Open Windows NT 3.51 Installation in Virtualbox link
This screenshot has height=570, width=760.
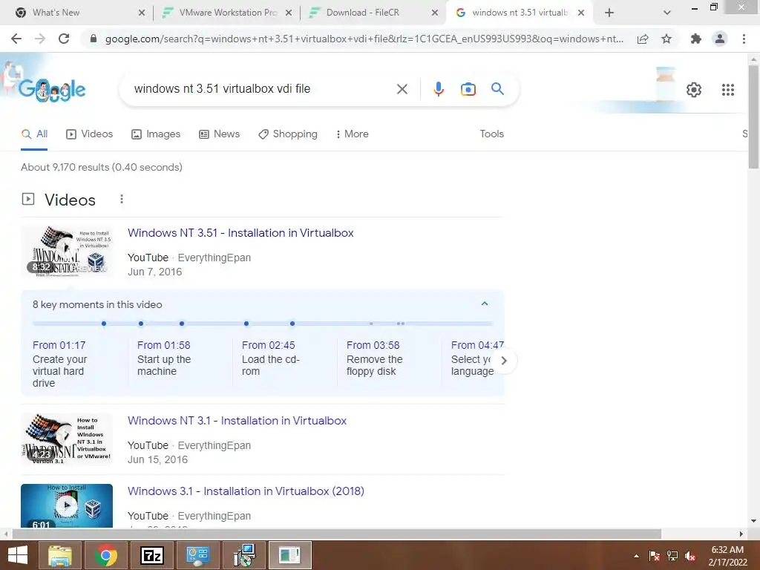240,232
